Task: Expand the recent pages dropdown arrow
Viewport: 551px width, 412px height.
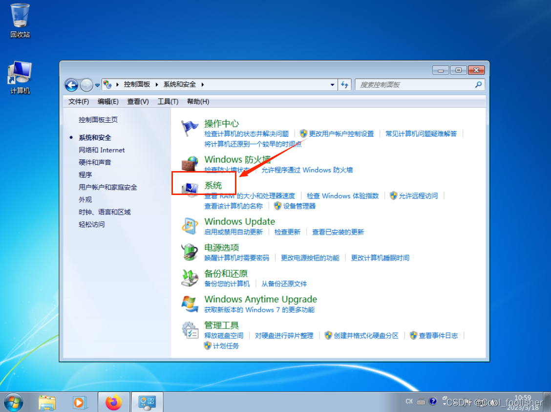Action: [x=97, y=85]
